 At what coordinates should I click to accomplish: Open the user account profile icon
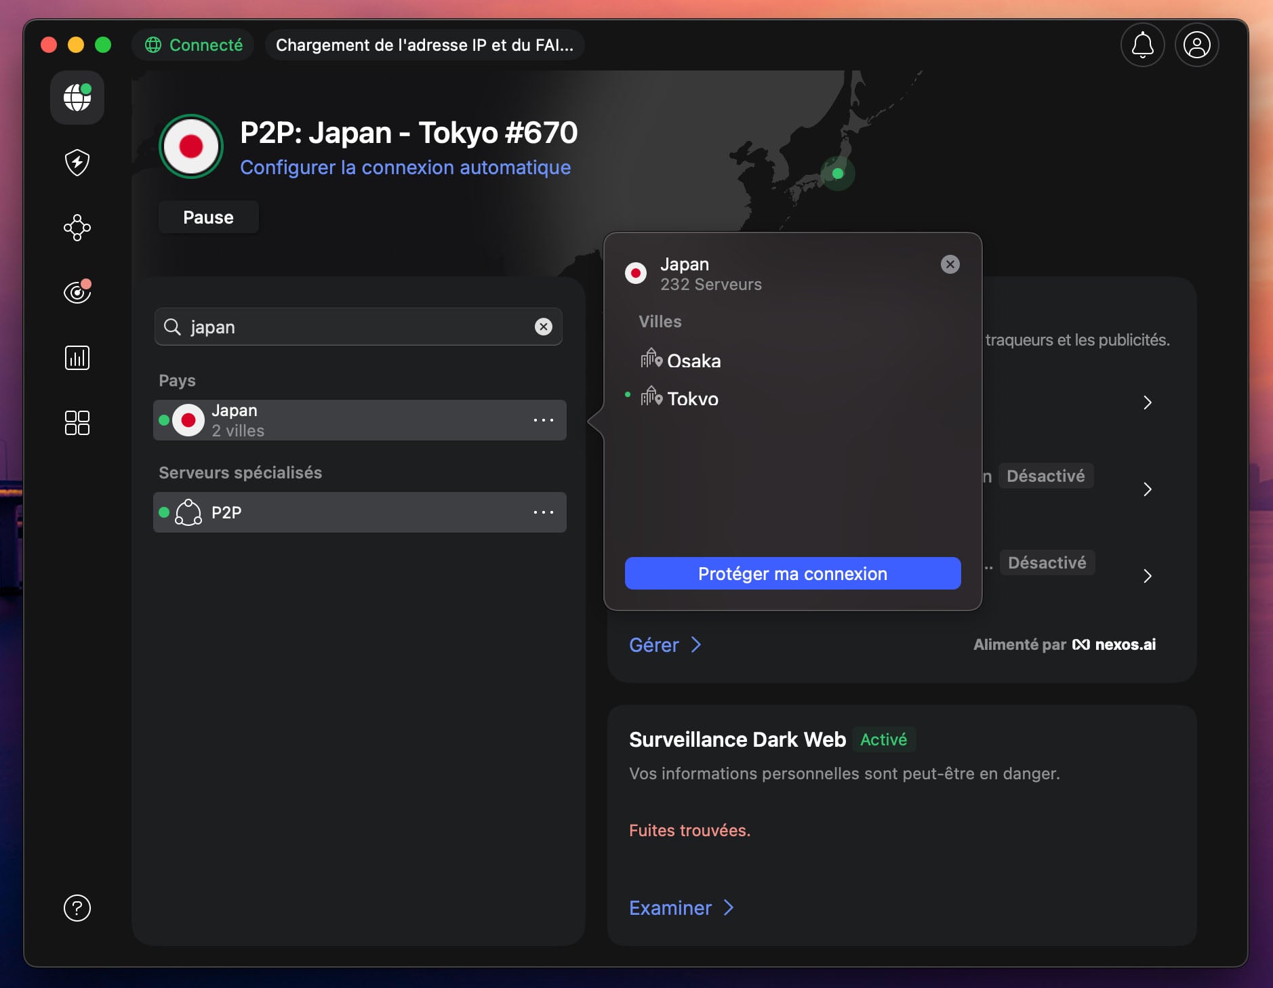(x=1196, y=45)
